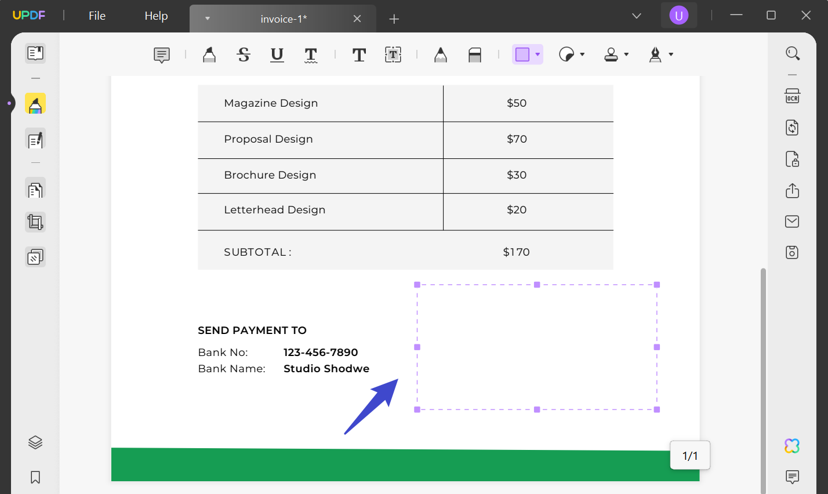This screenshot has width=828, height=494.
Task: Select the Strikethrough annotation tool
Action: [244, 55]
